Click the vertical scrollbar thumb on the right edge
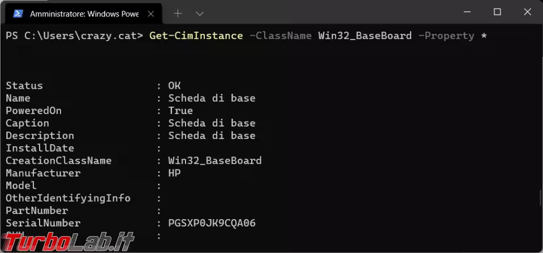 click(539, 199)
